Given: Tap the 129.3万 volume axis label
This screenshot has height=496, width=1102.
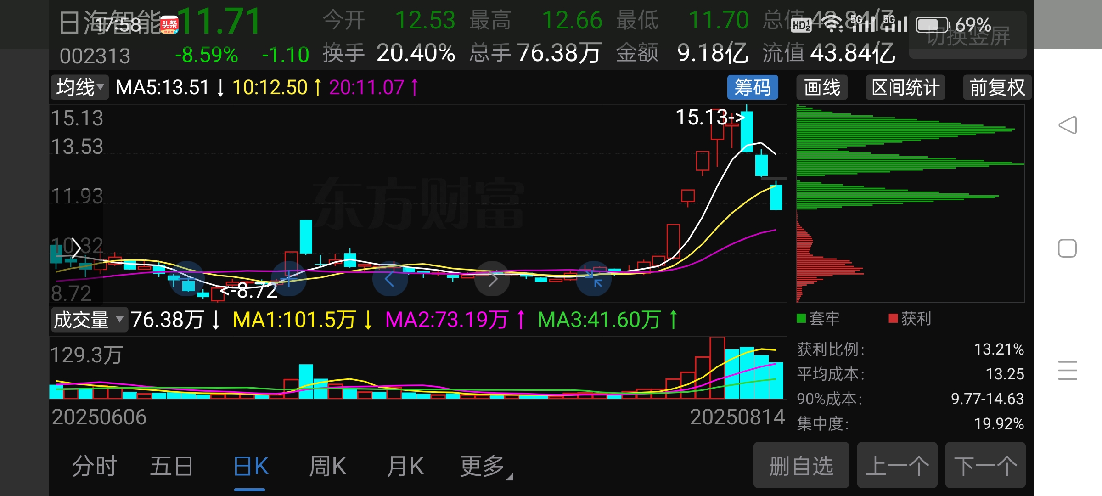Looking at the screenshot, I should point(86,355).
